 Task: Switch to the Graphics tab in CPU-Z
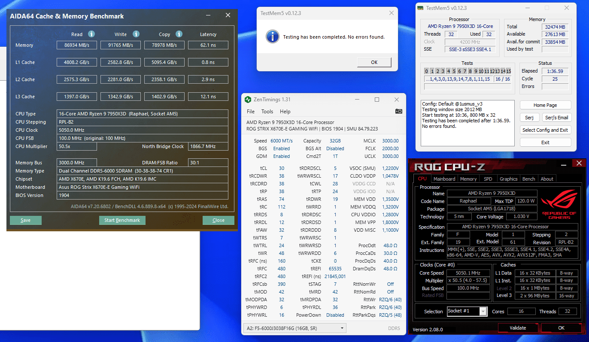pyautogui.click(x=509, y=179)
